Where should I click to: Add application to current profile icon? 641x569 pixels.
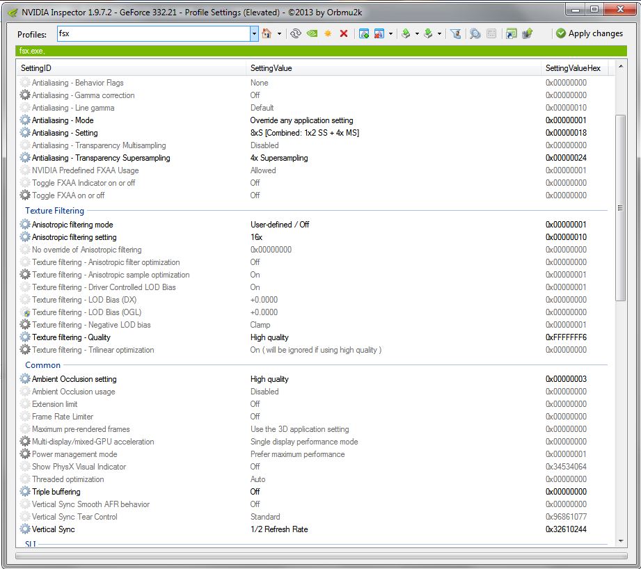click(364, 33)
